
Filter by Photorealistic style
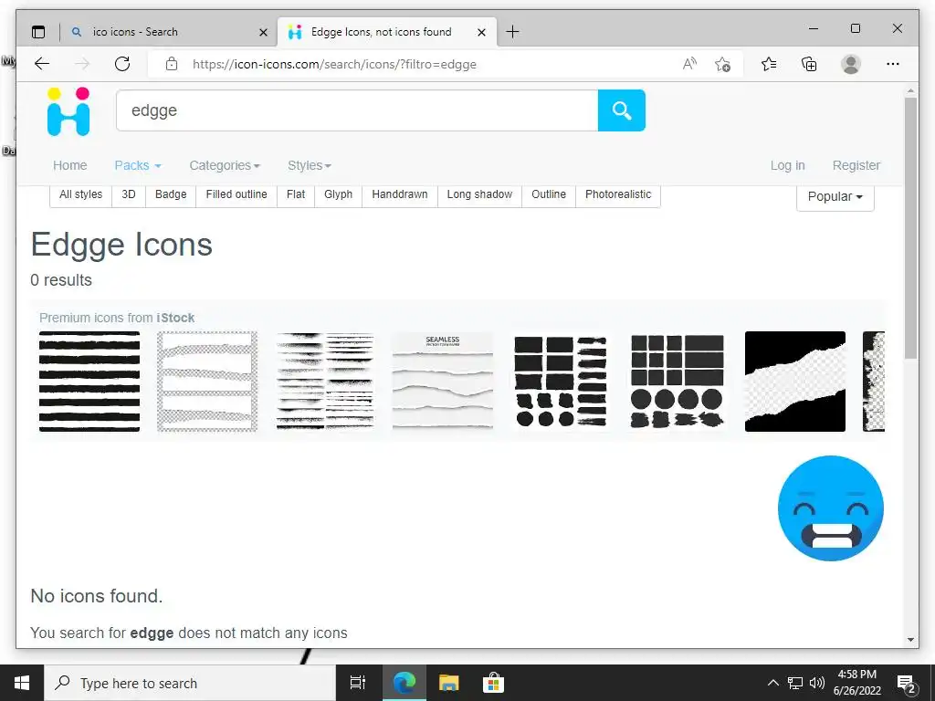[x=618, y=194]
